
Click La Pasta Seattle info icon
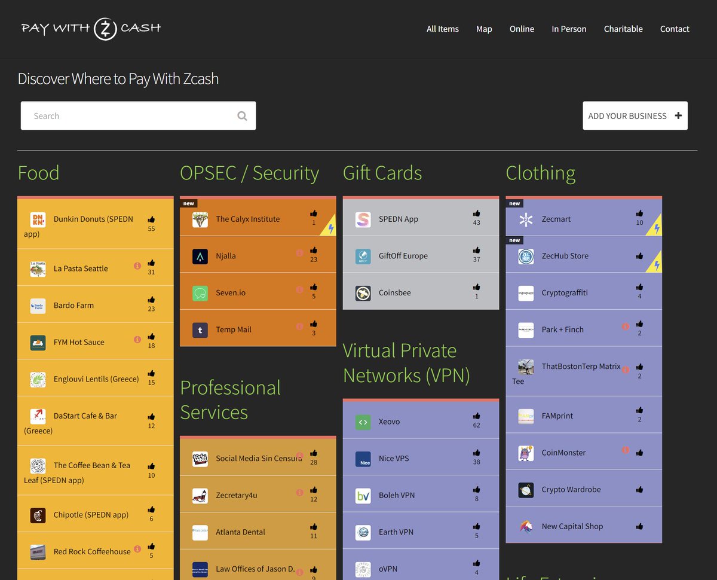pos(137,265)
